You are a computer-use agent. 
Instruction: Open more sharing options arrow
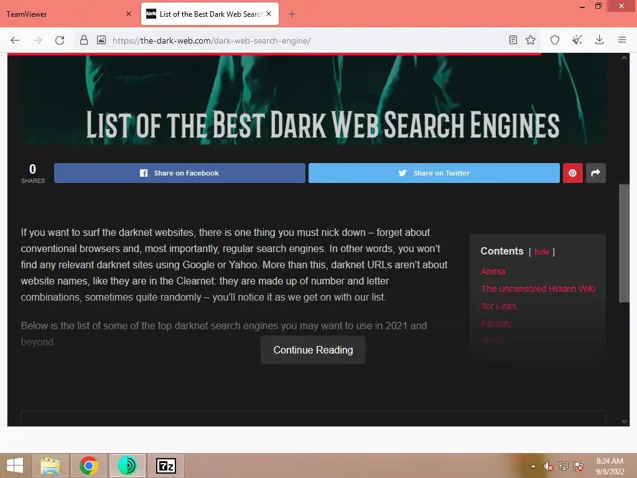(595, 173)
